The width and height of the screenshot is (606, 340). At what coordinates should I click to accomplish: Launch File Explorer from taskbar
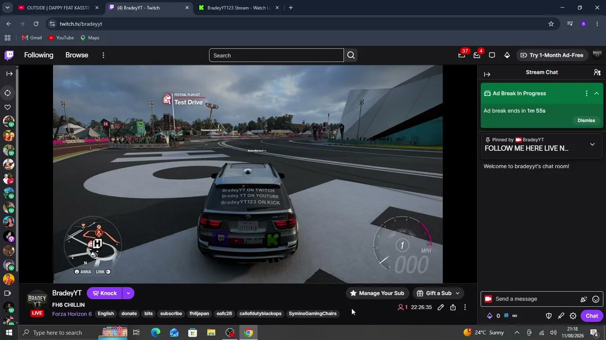coord(211,332)
